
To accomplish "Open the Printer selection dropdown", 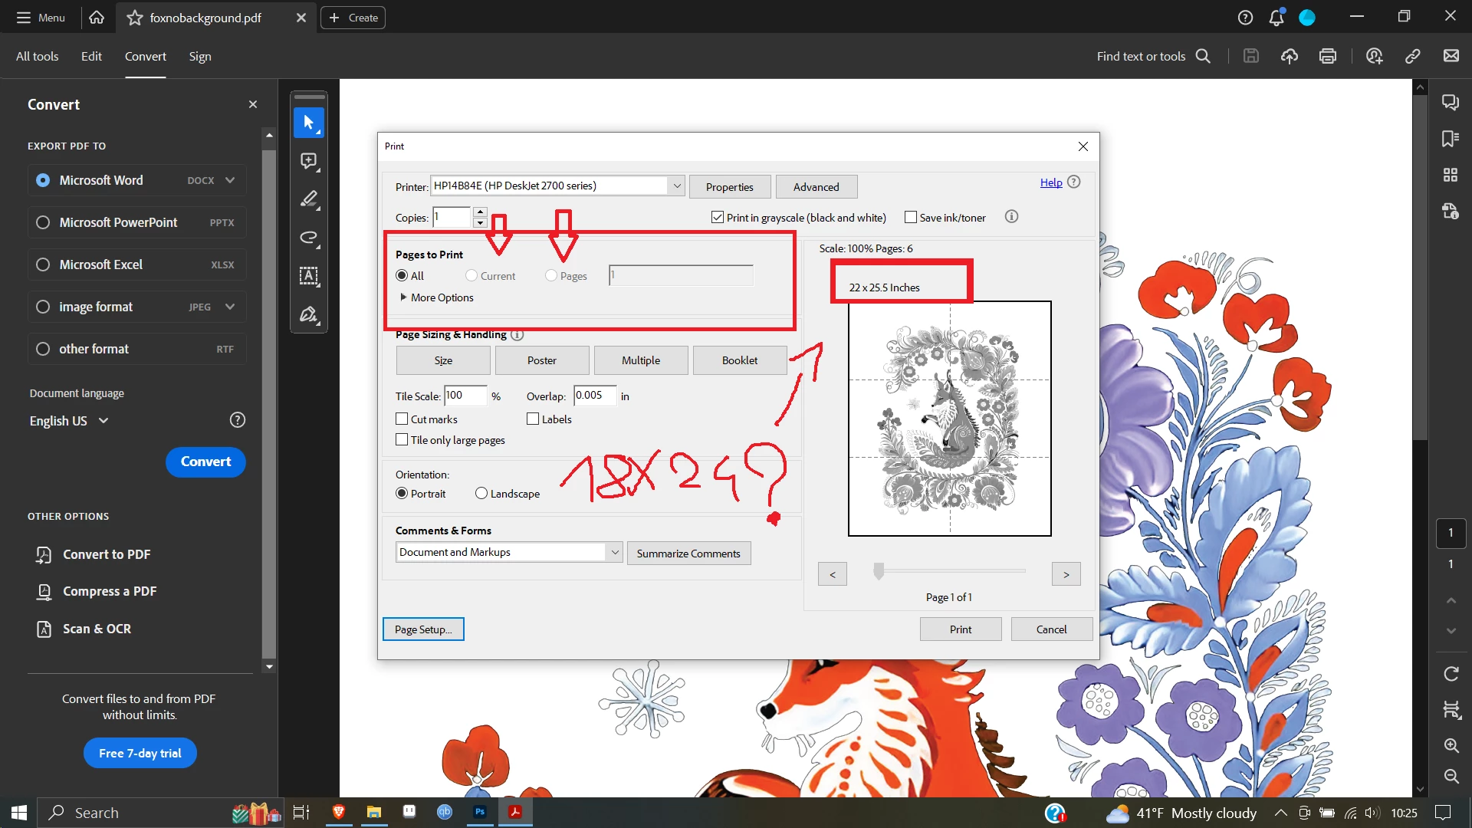I will pyautogui.click(x=676, y=186).
